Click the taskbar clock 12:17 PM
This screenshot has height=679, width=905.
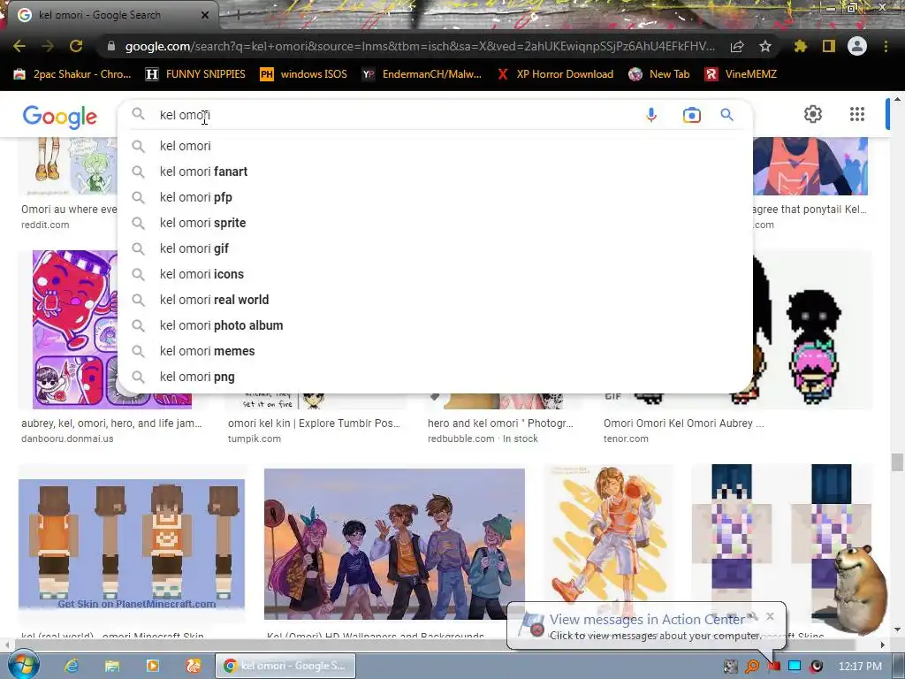tap(860, 667)
